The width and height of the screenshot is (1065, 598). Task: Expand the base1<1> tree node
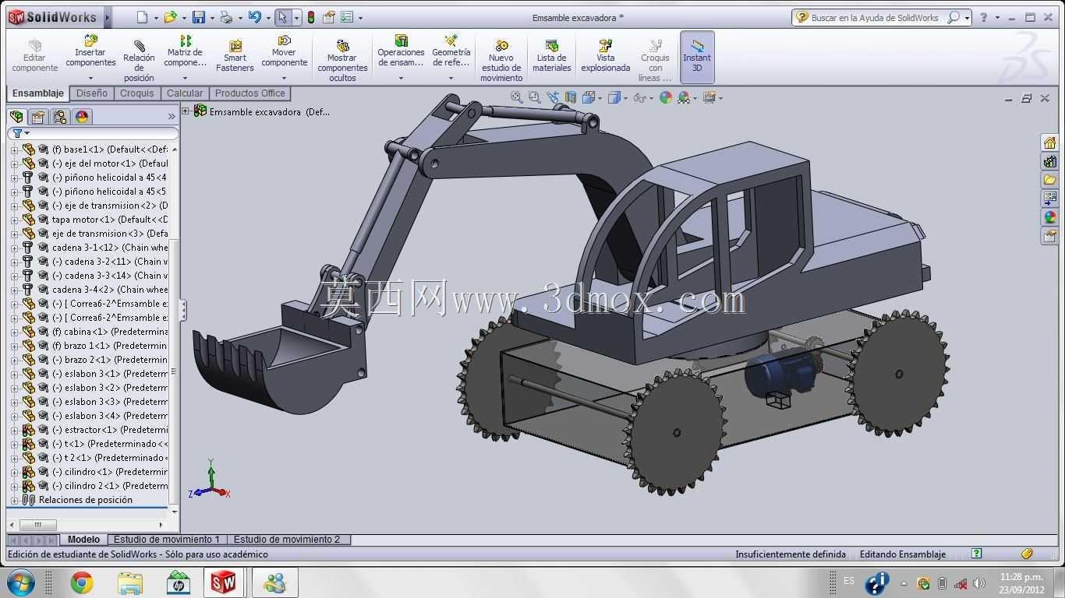point(14,149)
